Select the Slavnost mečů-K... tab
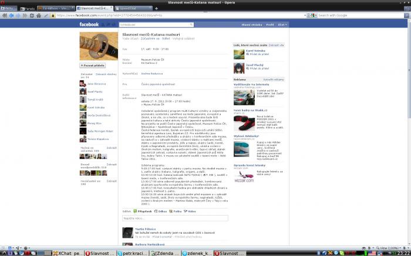 [x=94, y=8]
